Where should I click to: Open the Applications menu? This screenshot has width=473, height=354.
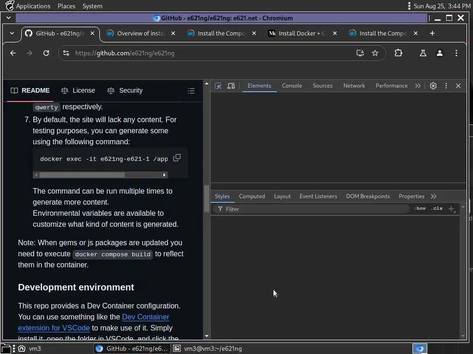(x=28, y=6)
